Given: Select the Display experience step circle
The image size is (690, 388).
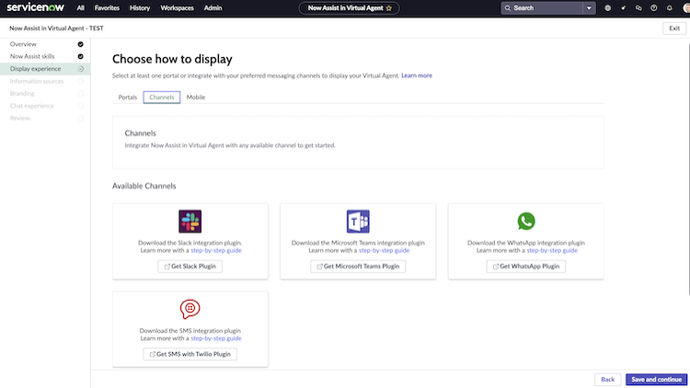Looking at the screenshot, I should click(x=81, y=69).
